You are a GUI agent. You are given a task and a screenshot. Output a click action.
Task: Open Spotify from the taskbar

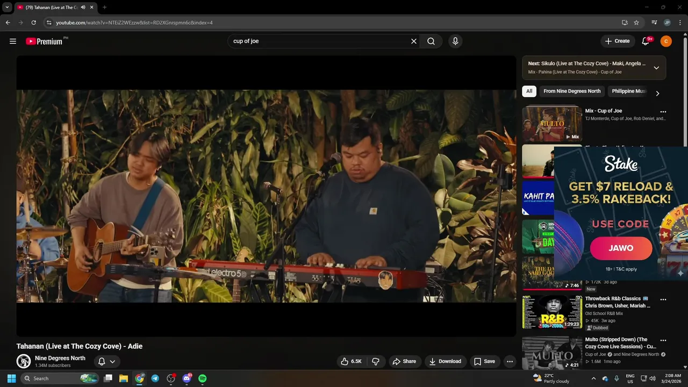[203, 378]
